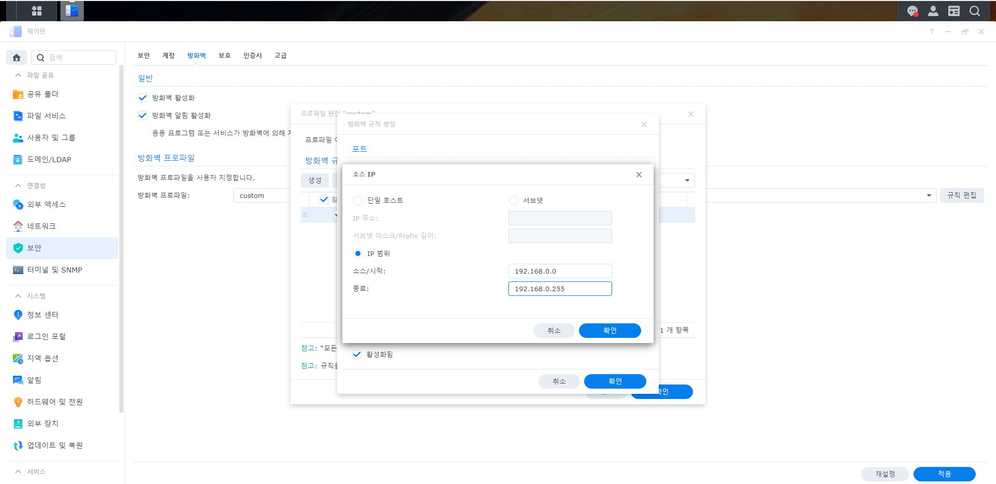Click 소스/시작 IP input field
The height and width of the screenshot is (484, 996).
[560, 271]
